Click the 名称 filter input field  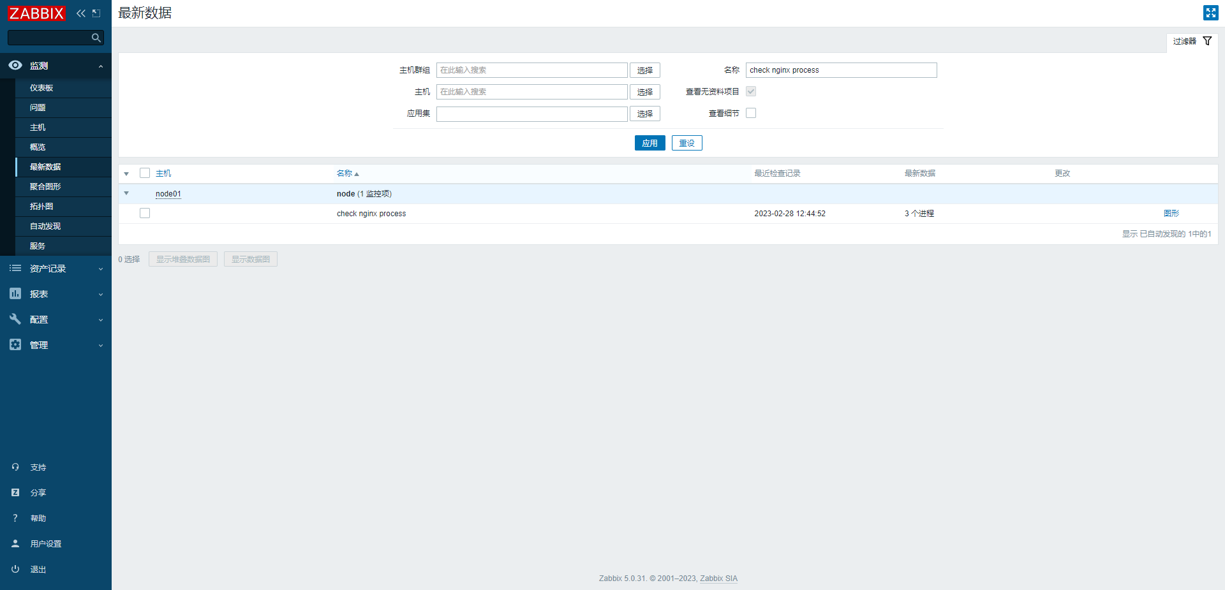click(840, 70)
